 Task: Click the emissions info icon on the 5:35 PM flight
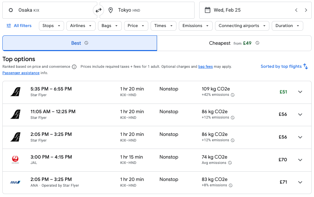(233, 95)
